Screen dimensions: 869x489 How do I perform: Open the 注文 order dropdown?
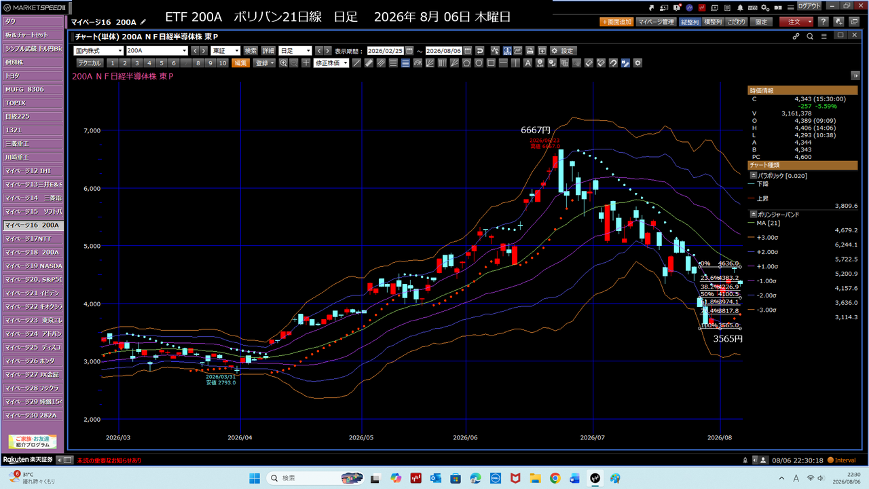coord(796,22)
